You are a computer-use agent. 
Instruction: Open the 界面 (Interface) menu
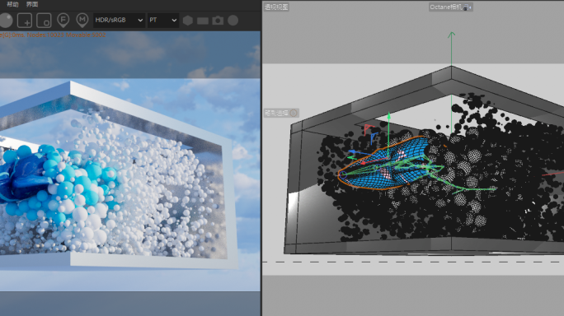32,4
